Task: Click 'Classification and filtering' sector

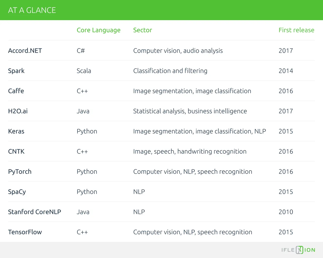Action: coord(170,71)
